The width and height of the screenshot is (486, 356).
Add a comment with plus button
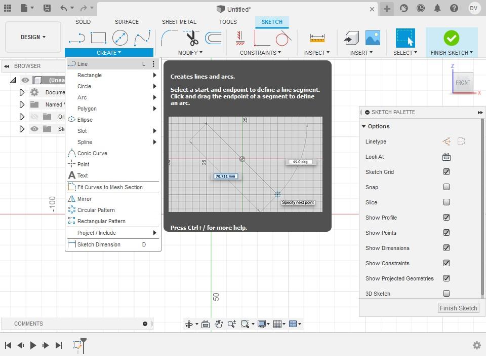coord(145,324)
